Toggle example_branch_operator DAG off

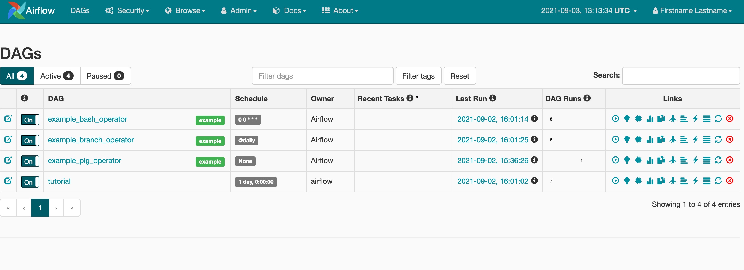[30, 141]
